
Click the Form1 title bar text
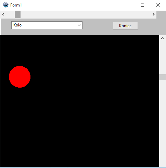(x=16, y=5)
